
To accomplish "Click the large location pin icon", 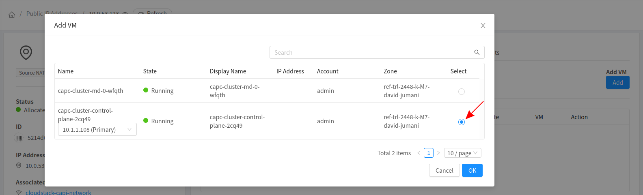I will 26,53.
